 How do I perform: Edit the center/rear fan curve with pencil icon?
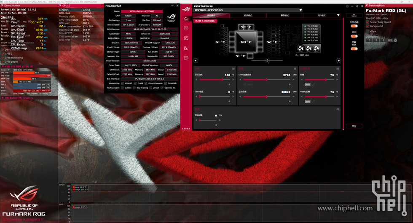click(314, 101)
